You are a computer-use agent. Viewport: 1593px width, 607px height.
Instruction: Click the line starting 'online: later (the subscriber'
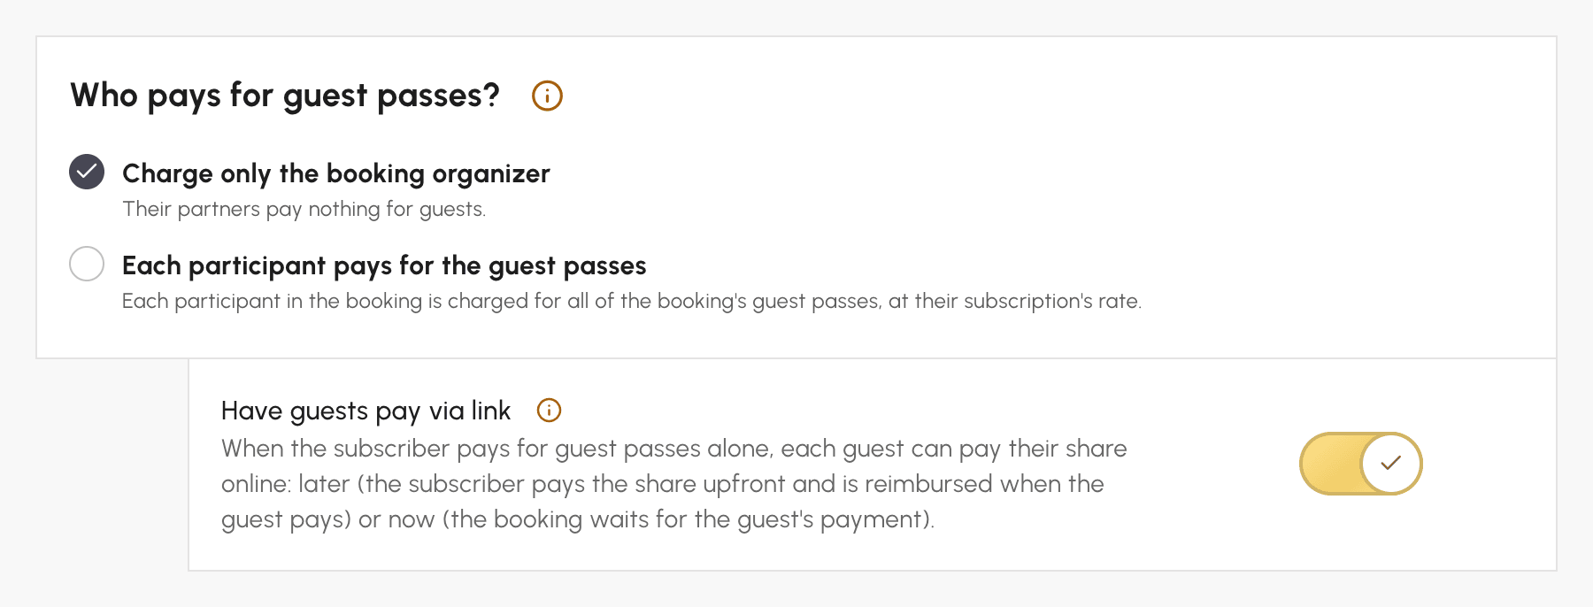pos(663,484)
